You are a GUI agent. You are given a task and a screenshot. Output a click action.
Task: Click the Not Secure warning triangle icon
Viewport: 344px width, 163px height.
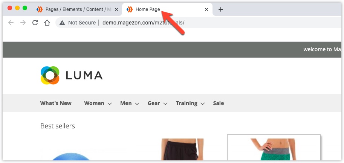click(62, 23)
